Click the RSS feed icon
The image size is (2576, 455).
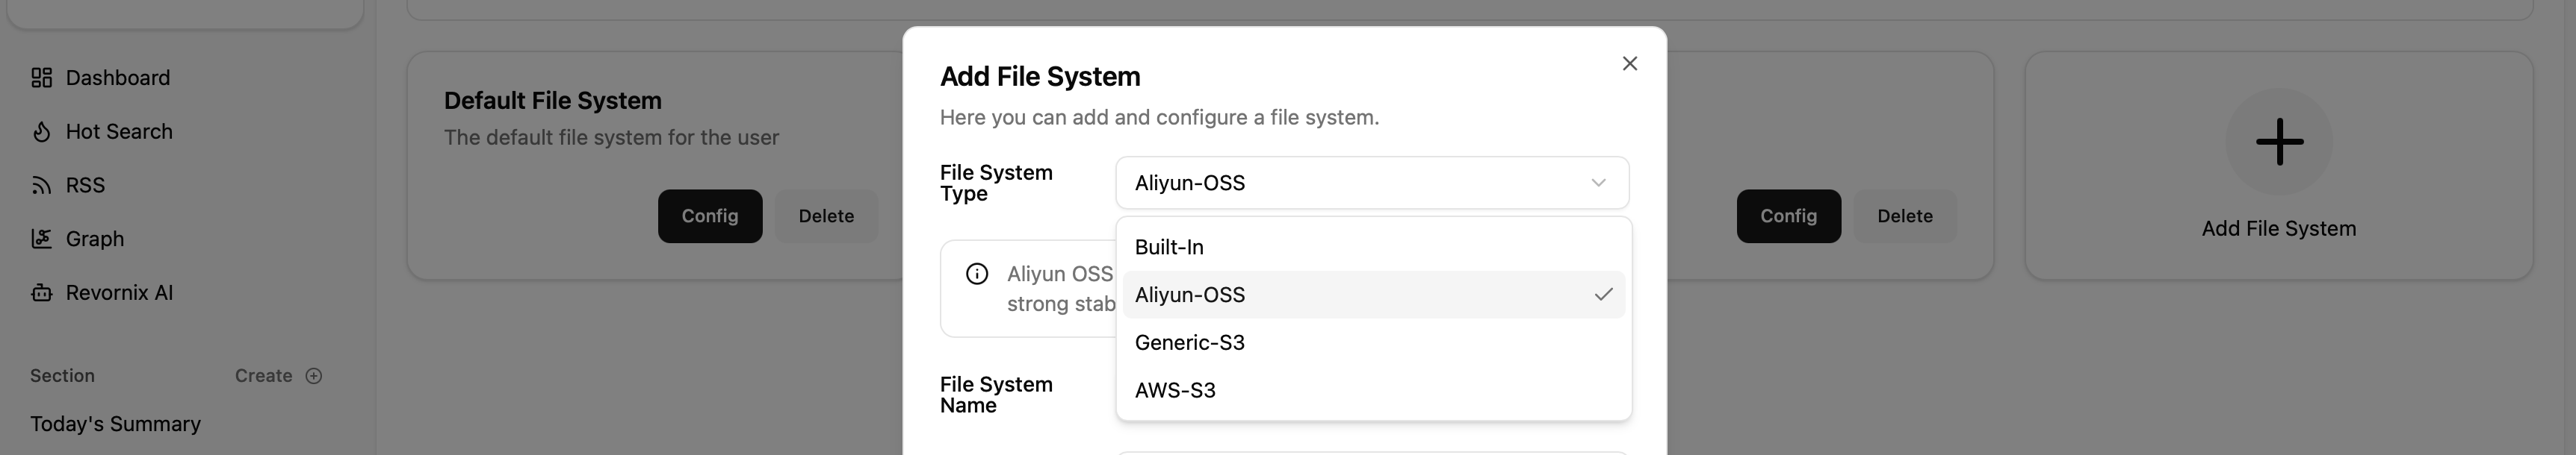coord(41,186)
